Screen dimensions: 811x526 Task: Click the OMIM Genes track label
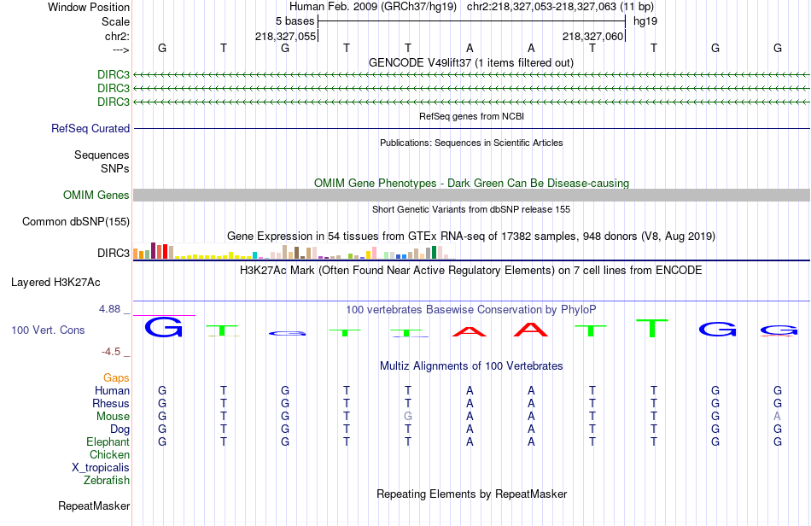(x=96, y=195)
